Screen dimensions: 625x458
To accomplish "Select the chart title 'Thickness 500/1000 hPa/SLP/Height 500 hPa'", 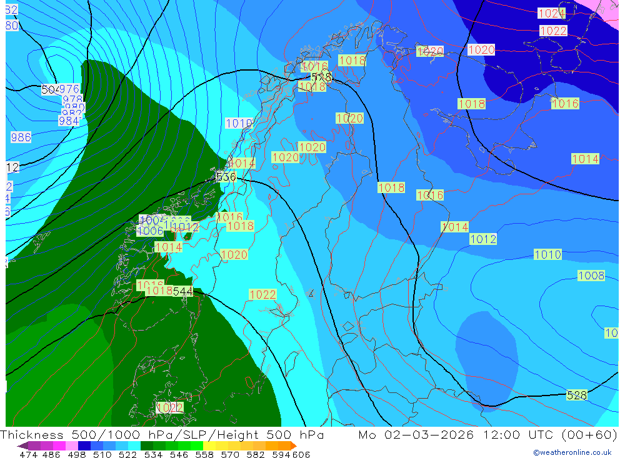I will tap(162, 434).
